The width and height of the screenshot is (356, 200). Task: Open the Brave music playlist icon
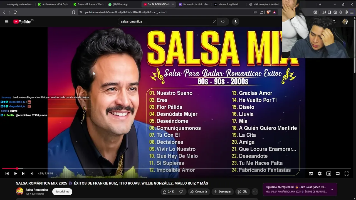tap(324, 12)
